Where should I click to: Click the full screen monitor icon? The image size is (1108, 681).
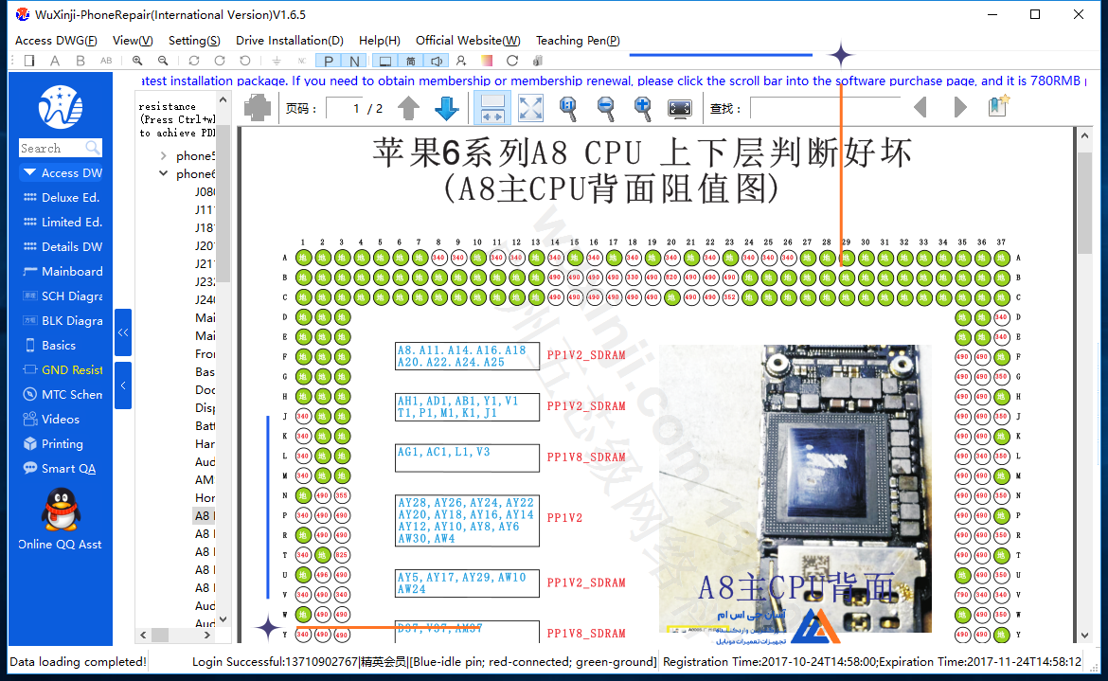click(x=680, y=108)
